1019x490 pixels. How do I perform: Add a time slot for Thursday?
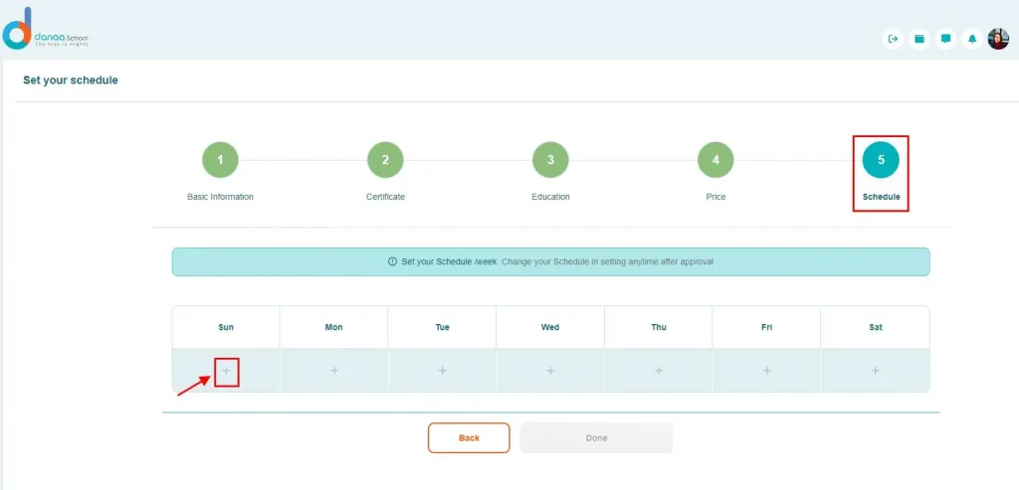(659, 371)
